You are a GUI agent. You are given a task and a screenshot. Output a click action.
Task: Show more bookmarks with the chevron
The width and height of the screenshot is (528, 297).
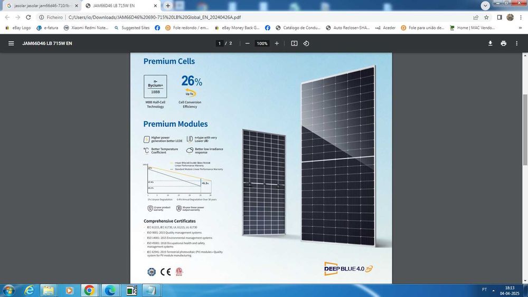point(520,27)
